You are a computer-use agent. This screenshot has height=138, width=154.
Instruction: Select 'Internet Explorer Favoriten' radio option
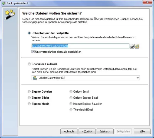[x=71, y=104]
